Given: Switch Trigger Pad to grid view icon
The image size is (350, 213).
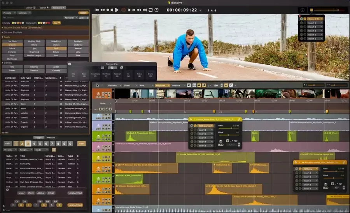Looking at the screenshot, I should 103,68.
